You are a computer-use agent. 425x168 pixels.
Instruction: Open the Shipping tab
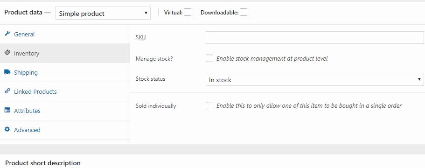[x=65, y=72]
